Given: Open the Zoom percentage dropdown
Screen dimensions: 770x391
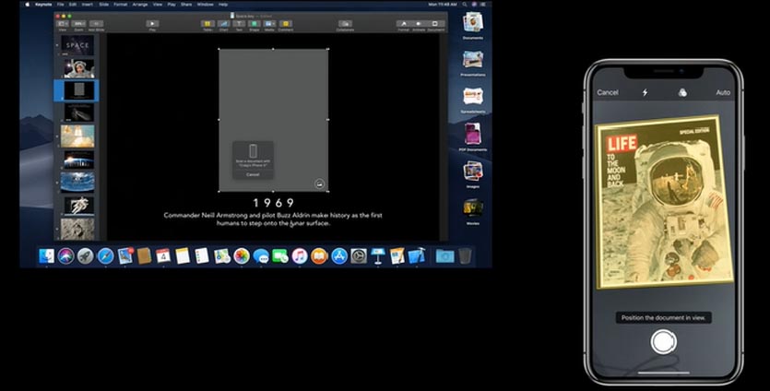Looking at the screenshot, I should click(x=78, y=24).
